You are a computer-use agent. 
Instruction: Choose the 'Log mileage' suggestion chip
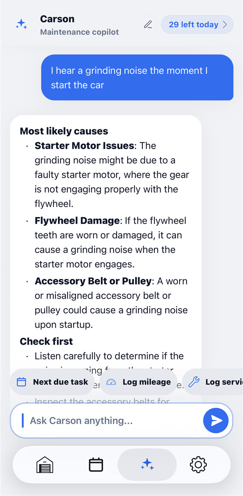tap(138, 382)
